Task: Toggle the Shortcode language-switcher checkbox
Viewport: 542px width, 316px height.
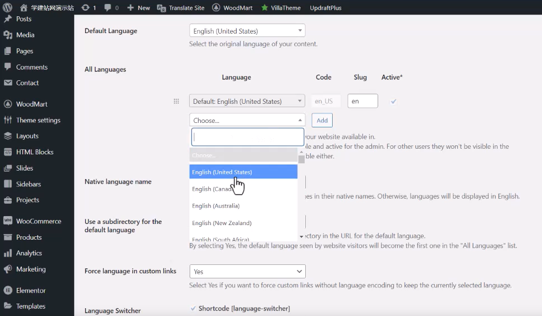Action: [x=194, y=308]
